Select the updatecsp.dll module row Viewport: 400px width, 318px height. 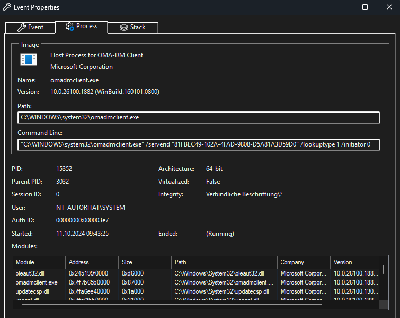197,291
